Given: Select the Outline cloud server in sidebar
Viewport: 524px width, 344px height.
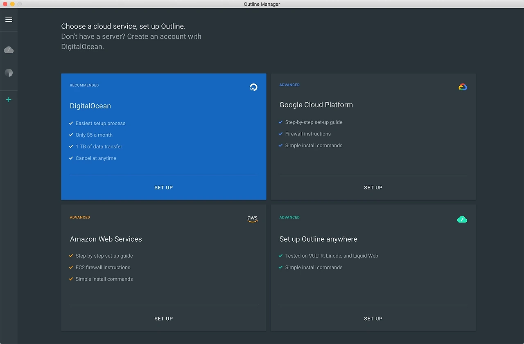Looking at the screenshot, I should tap(9, 50).
